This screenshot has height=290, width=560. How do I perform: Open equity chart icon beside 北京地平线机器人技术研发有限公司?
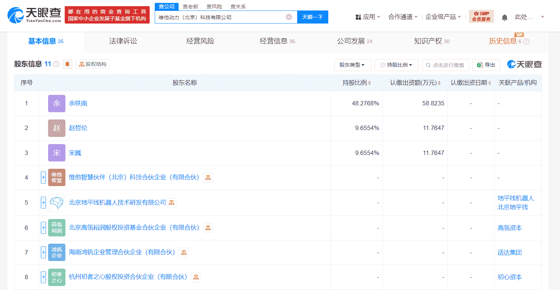coord(171,202)
